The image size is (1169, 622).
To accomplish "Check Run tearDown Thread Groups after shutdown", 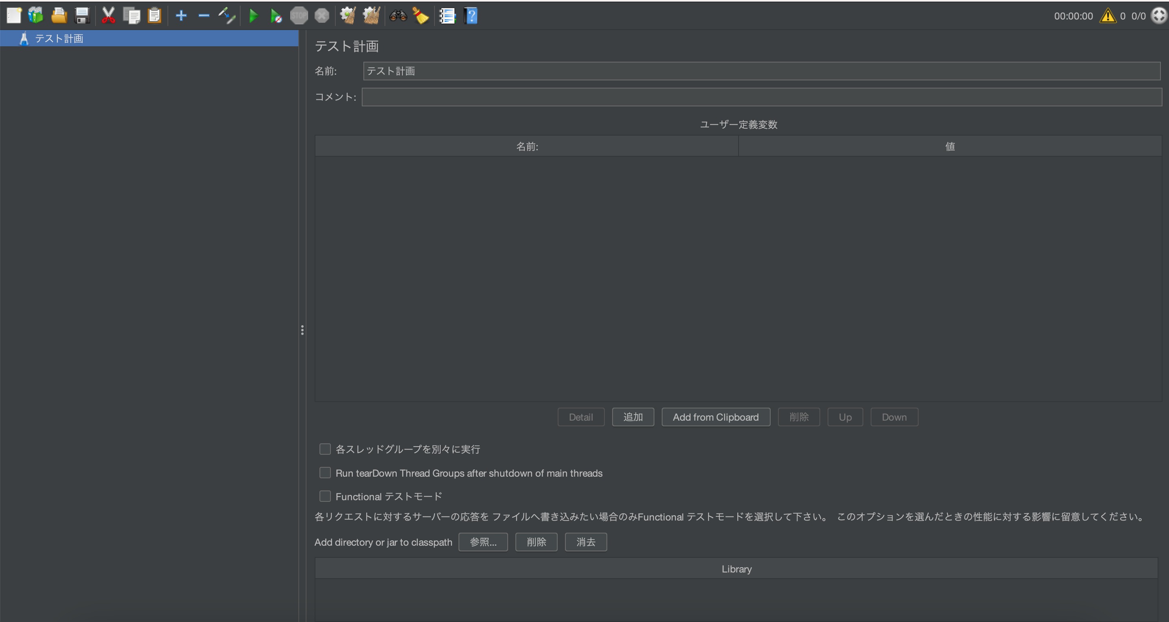I will (325, 473).
